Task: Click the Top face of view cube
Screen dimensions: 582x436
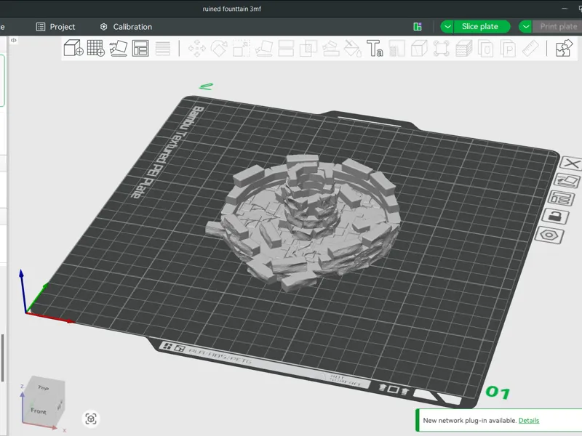Action: [44, 387]
